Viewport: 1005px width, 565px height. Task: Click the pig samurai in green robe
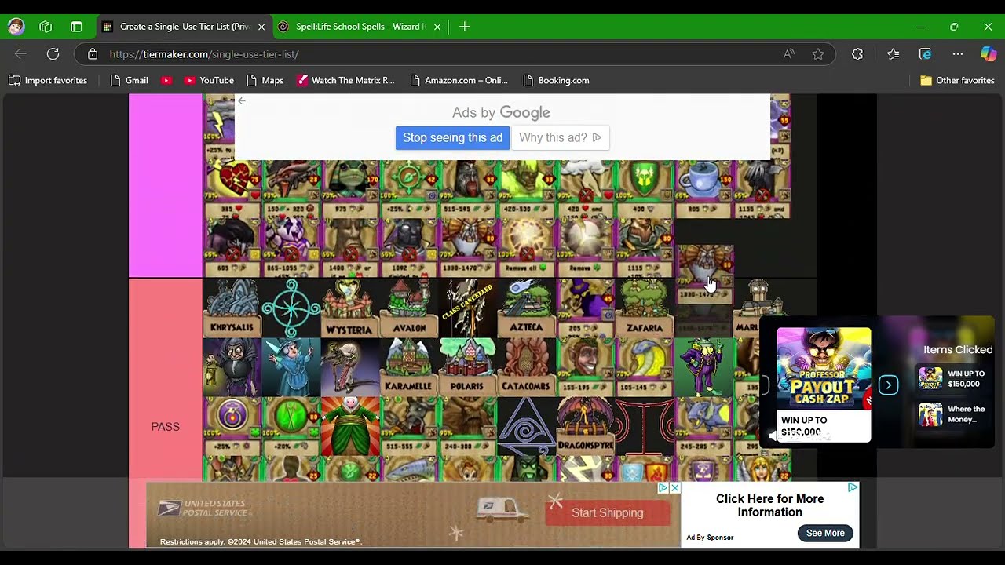click(350, 425)
